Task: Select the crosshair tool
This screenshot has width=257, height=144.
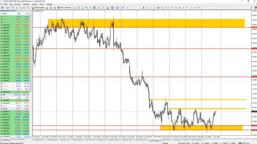Action: [127, 8]
